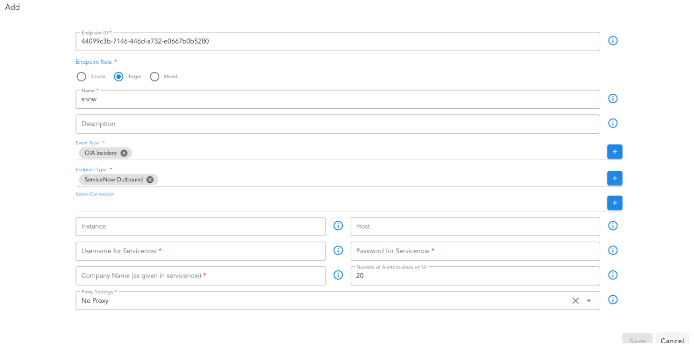Add an Endpoint Type with plus button

[614, 178]
